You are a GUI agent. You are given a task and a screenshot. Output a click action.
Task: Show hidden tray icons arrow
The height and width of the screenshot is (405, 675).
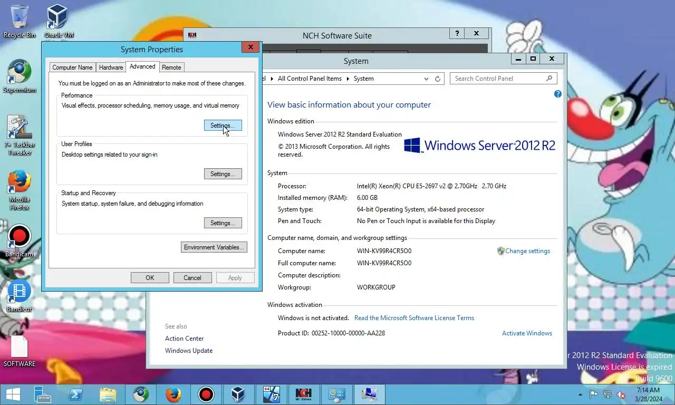click(581, 394)
